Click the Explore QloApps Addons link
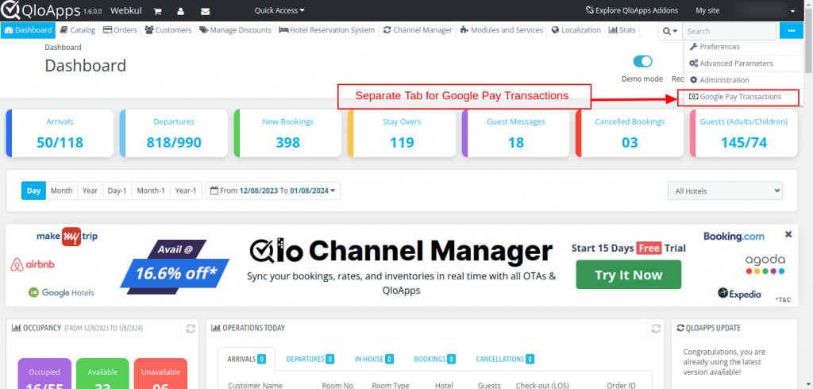 click(631, 10)
